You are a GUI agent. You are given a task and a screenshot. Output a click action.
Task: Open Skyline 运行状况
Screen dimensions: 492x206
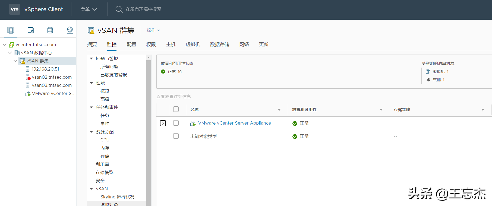coord(117,197)
